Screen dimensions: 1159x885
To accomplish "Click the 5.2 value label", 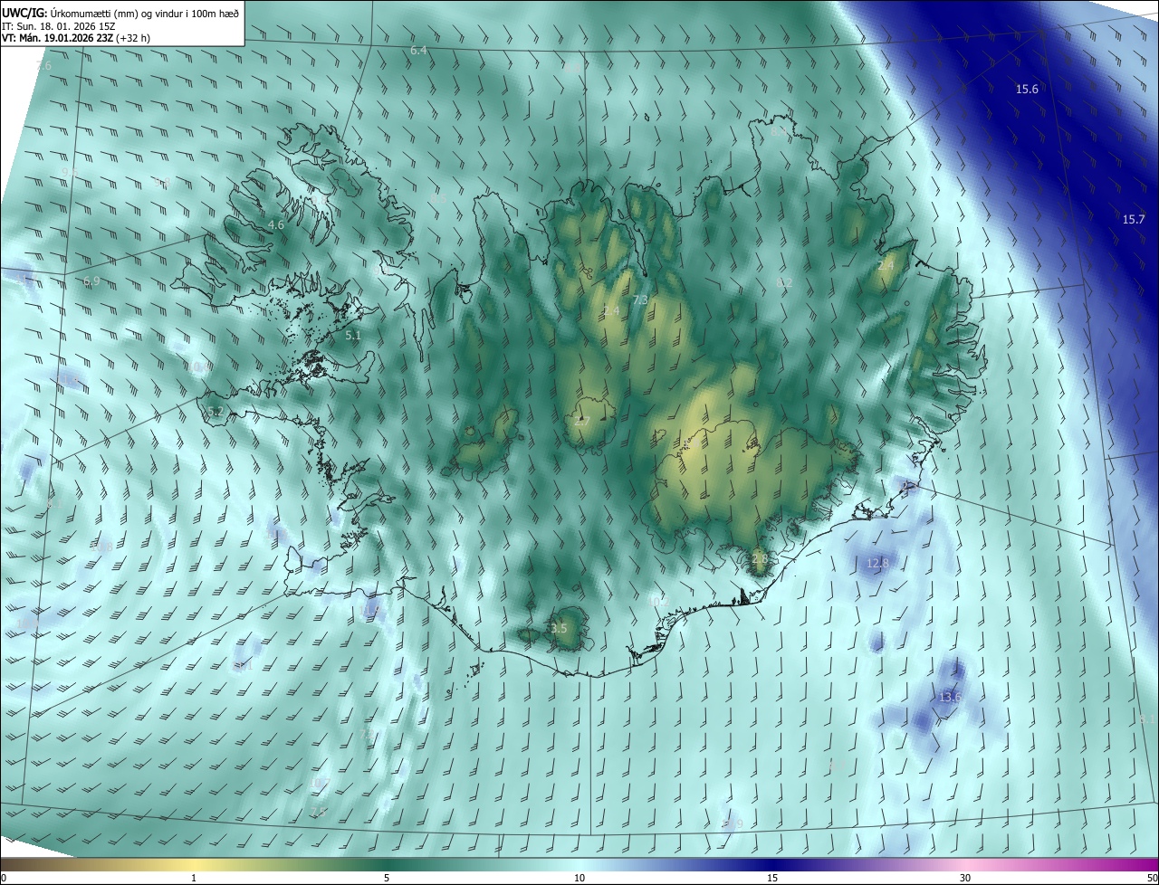I will click(216, 411).
